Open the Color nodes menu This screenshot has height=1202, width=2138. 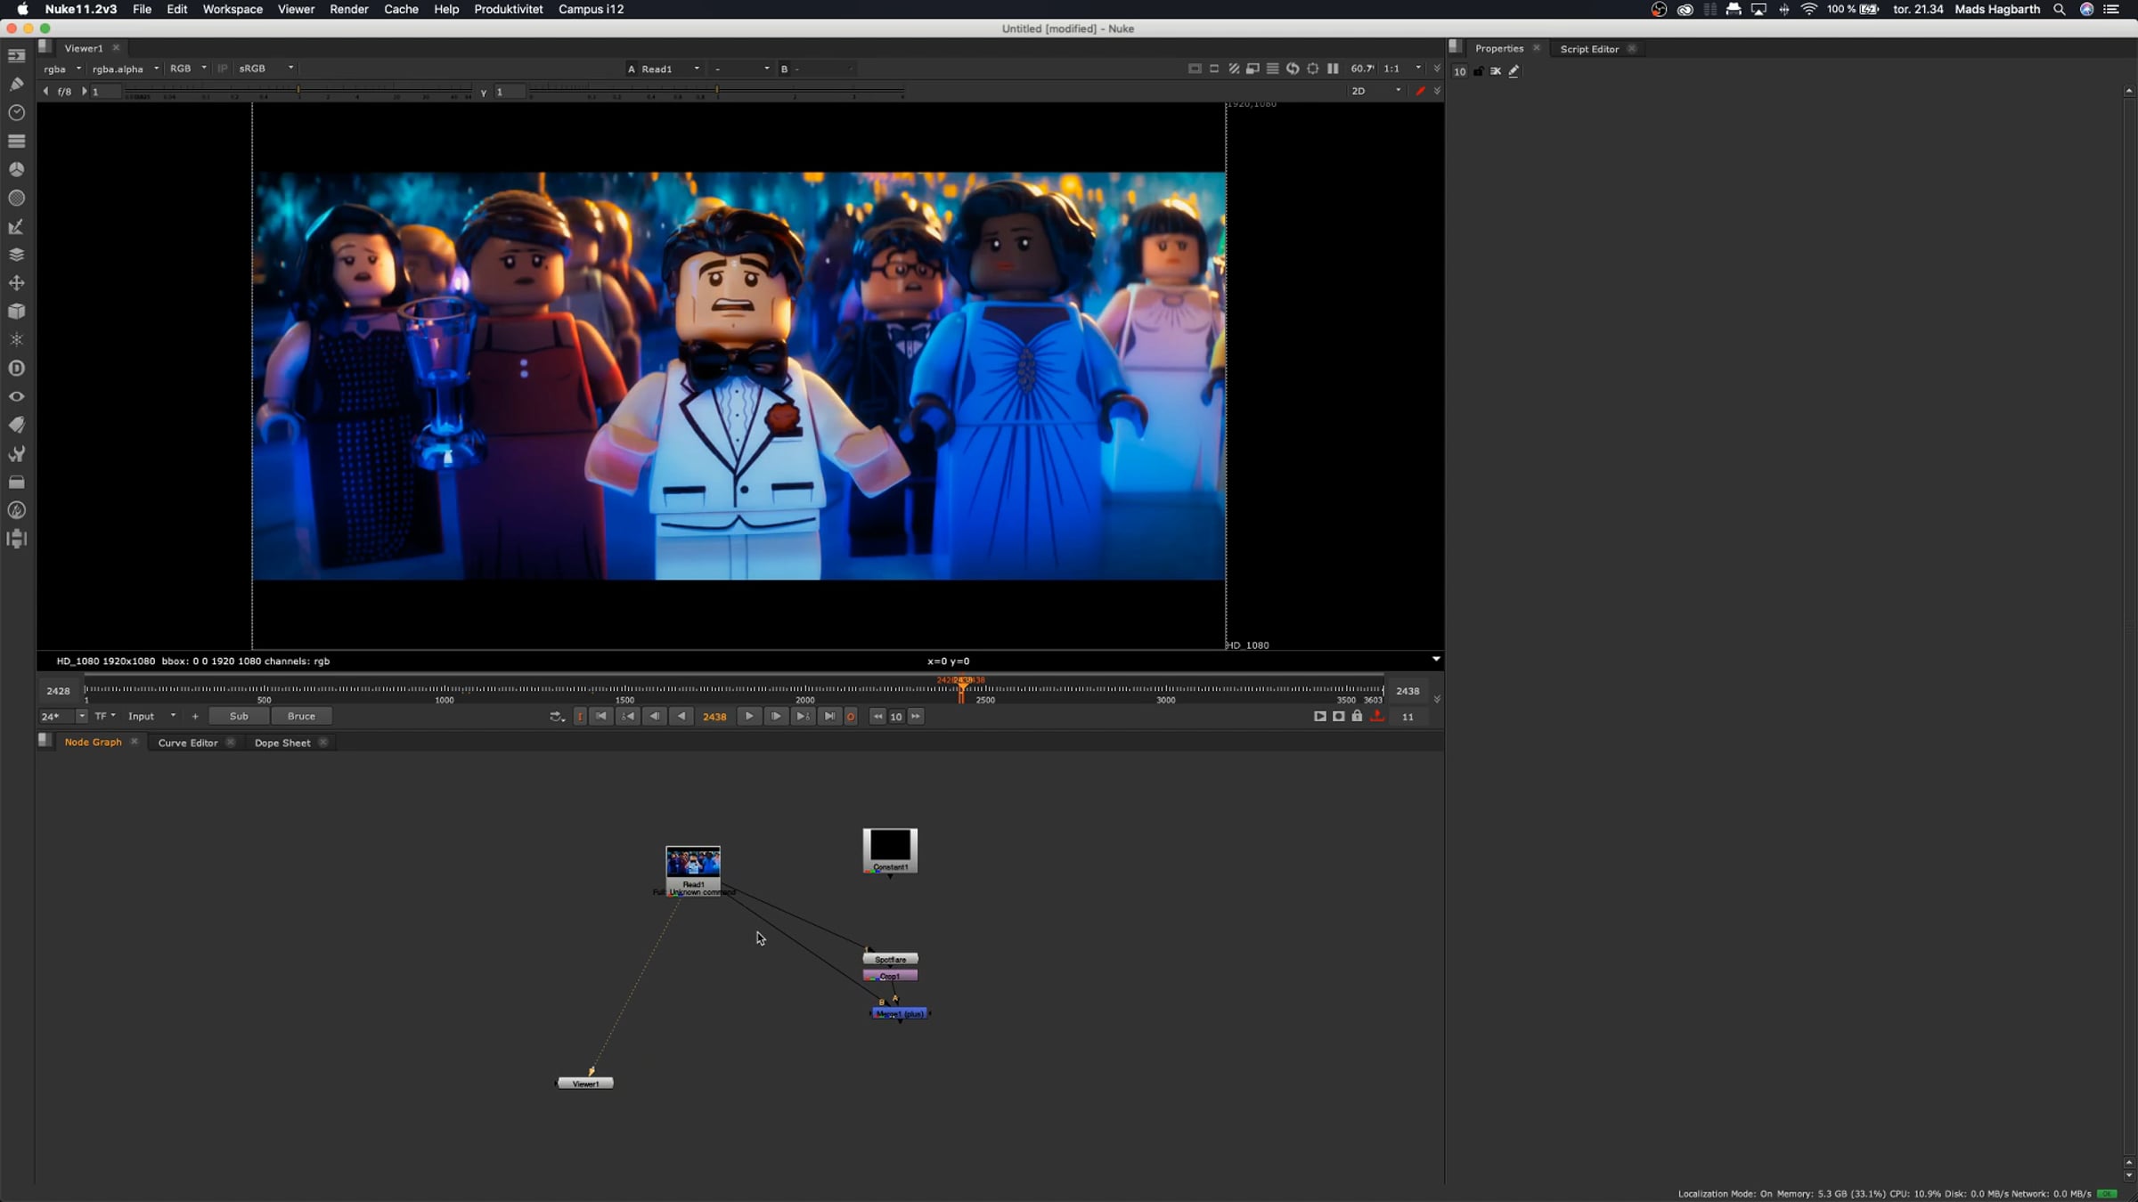[16, 169]
